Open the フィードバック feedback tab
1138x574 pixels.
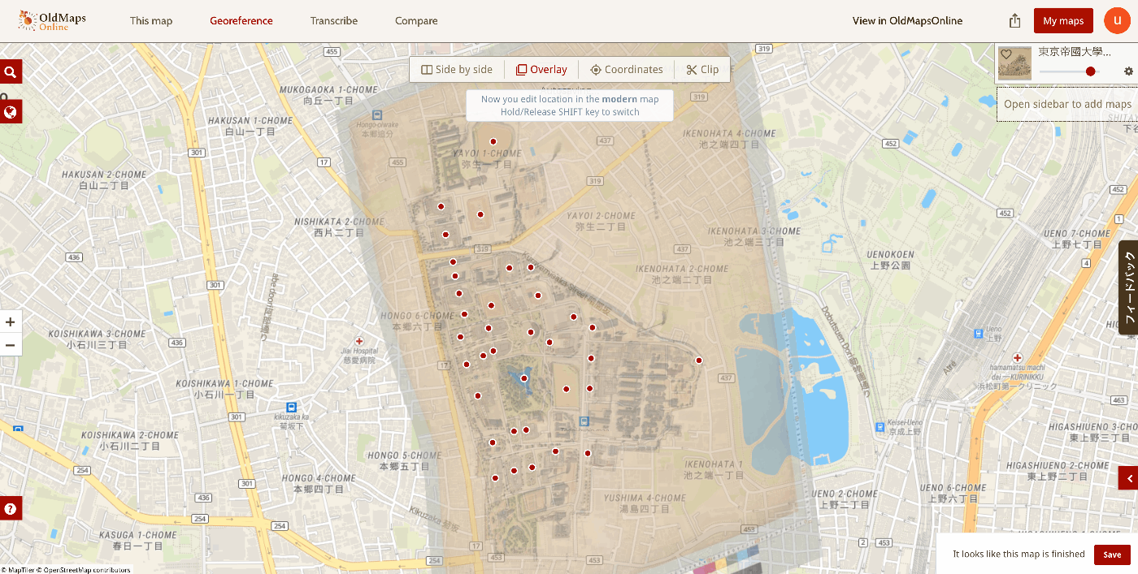pyautogui.click(x=1128, y=287)
